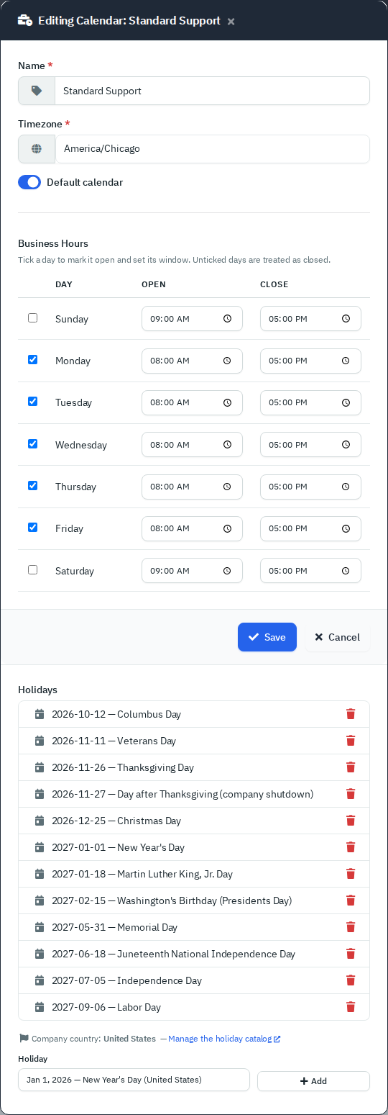Open the clock picker for Monday close time
The width and height of the screenshot is (388, 1115).
(346, 361)
